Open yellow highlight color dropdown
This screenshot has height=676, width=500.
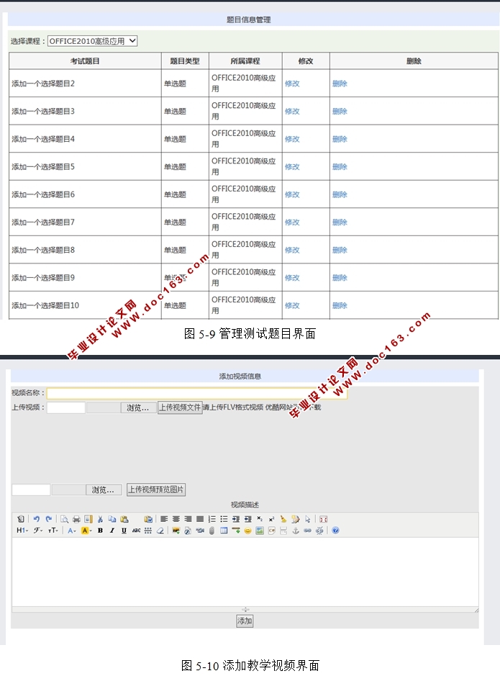pos(86,531)
